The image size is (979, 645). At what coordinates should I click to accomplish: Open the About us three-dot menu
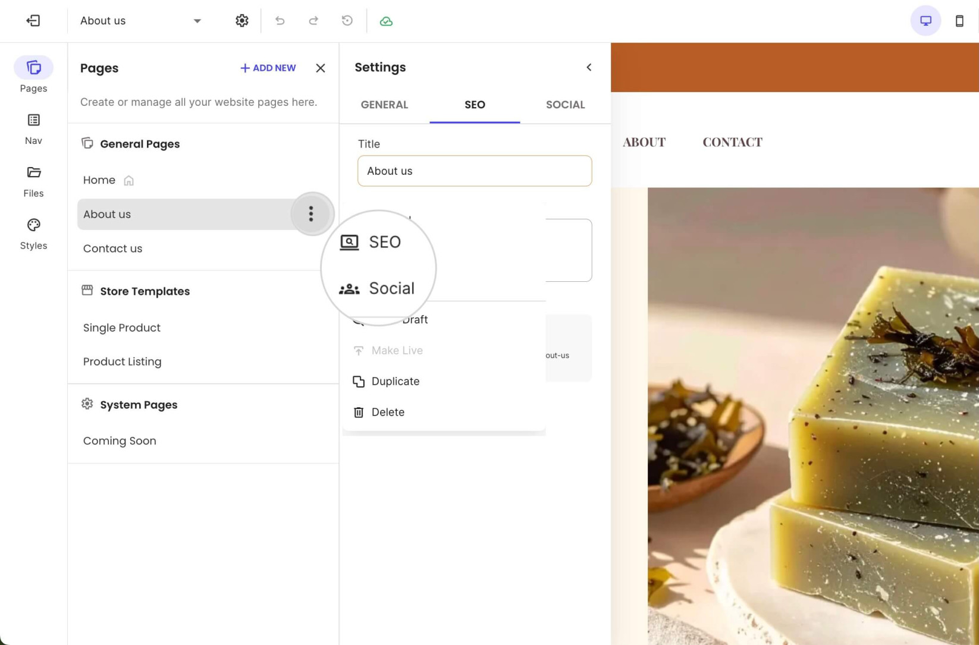point(311,214)
